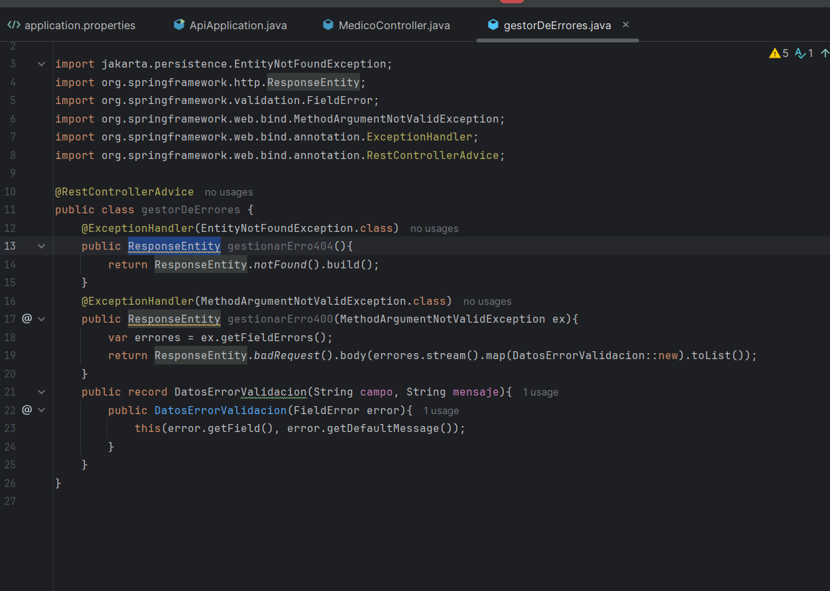Fold the gestionarErro400 method on line 17
This screenshot has width=830, height=591.
[42, 319]
